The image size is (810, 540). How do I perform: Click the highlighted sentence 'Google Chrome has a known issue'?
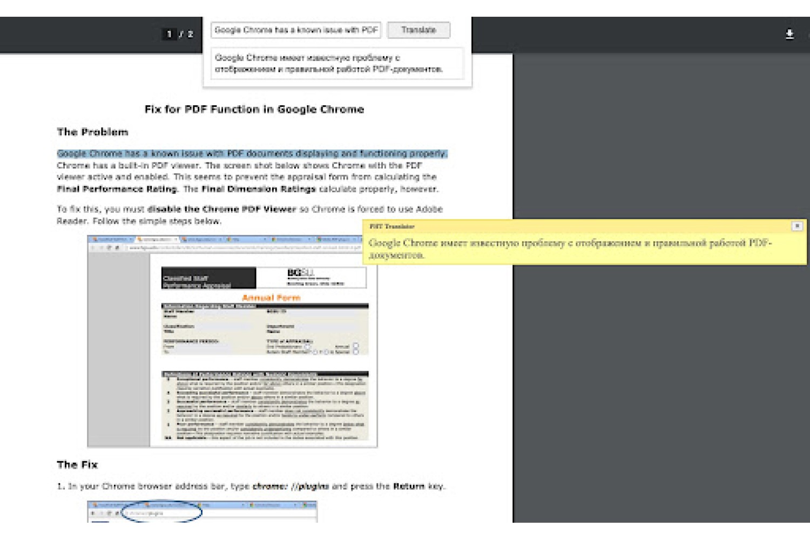click(x=252, y=153)
